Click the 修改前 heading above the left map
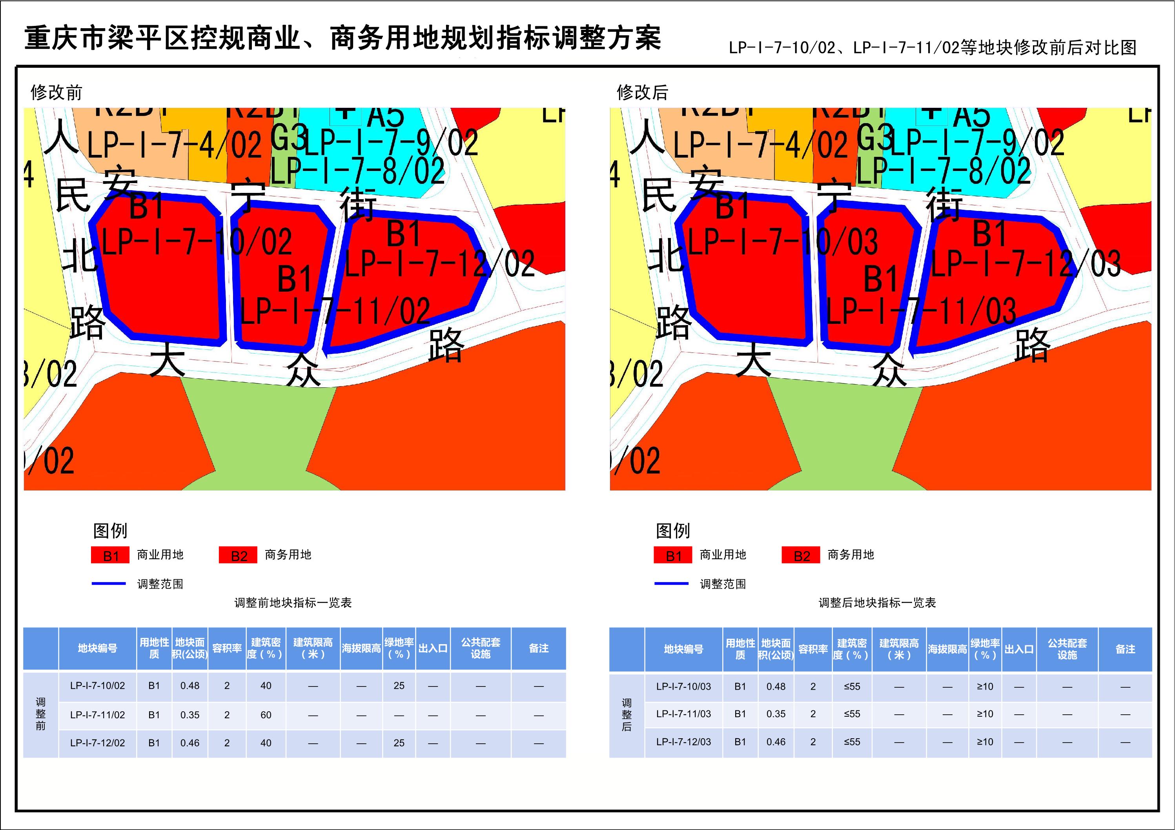The height and width of the screenshot is (830, 1175). [56, 93]
